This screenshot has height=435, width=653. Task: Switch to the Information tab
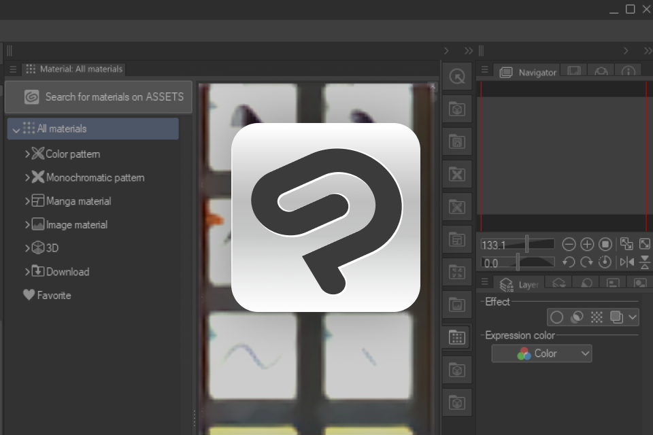click(x=628, y=71)
